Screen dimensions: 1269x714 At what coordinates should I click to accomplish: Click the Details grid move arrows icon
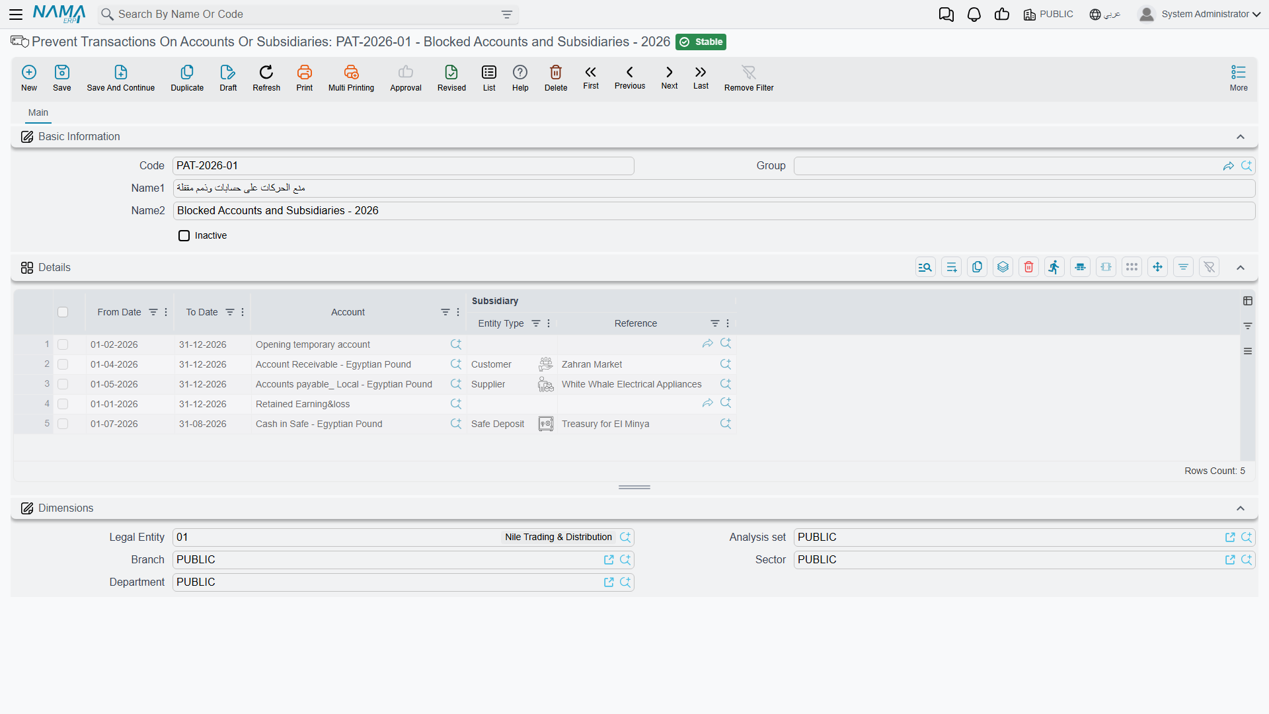click(x=1157, y=267)
